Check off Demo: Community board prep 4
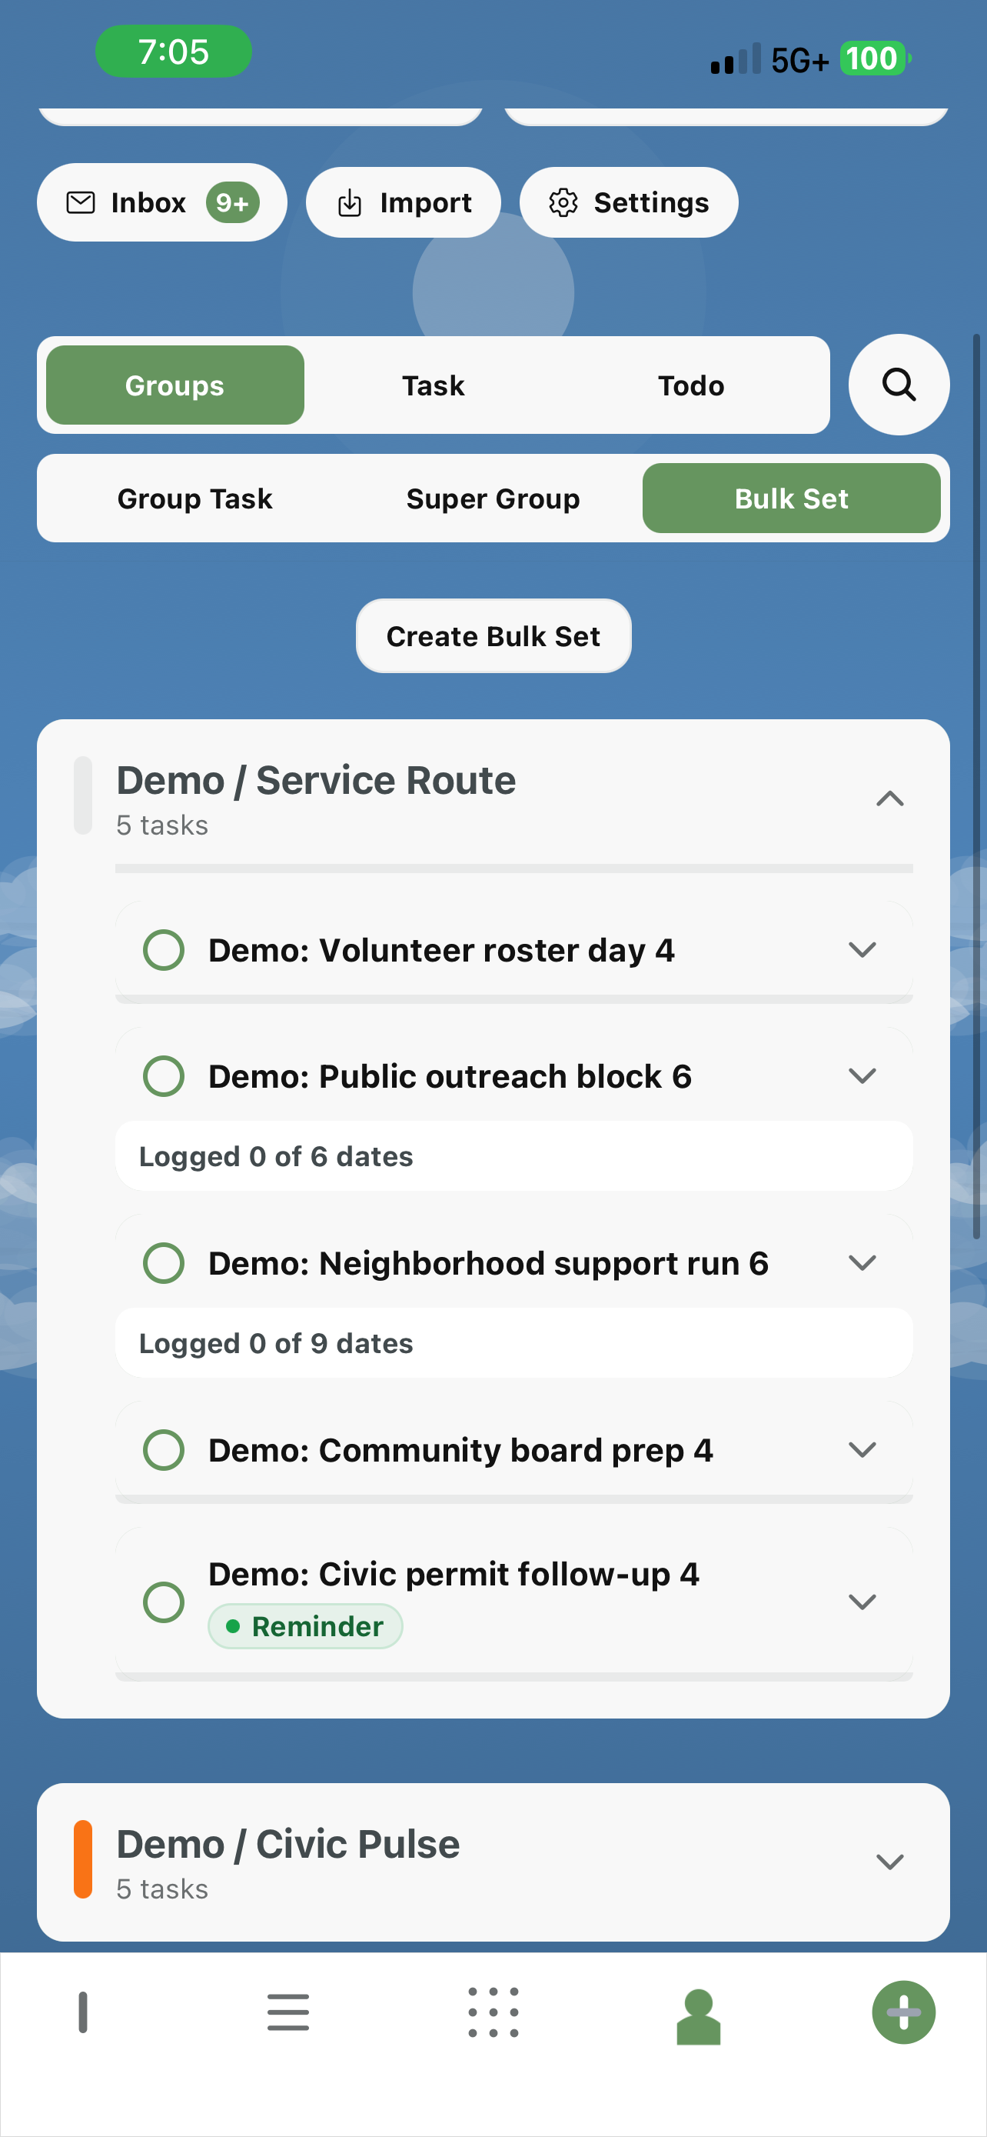This screenshot has height=2137, width=987. pos(163,1450)
